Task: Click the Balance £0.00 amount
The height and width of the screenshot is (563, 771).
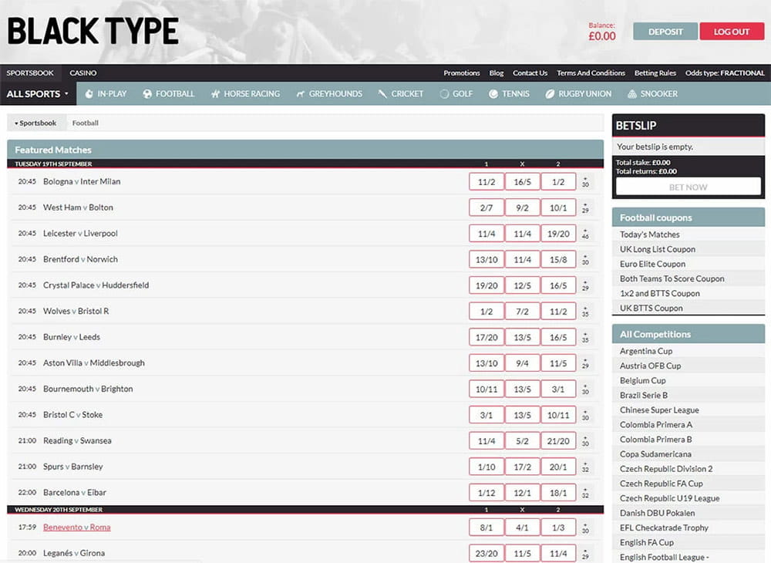Action: [602, 36]
